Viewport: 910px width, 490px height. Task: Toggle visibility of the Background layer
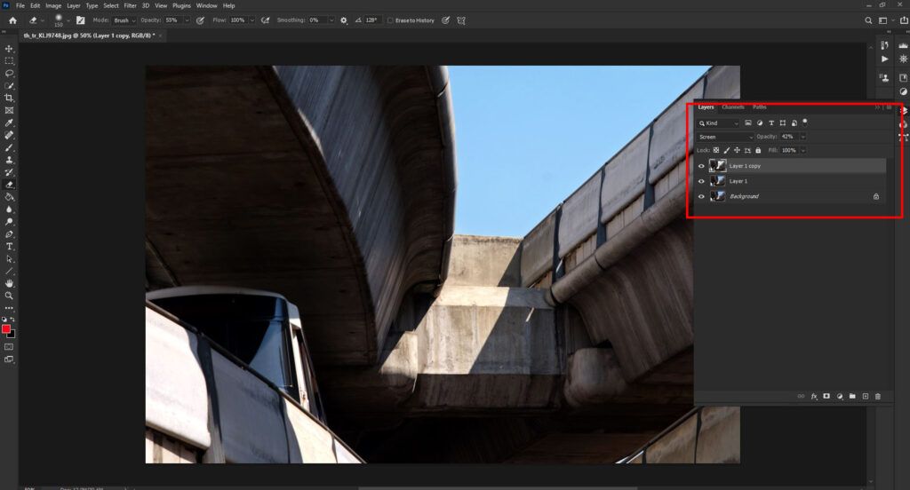pos(701,196)
